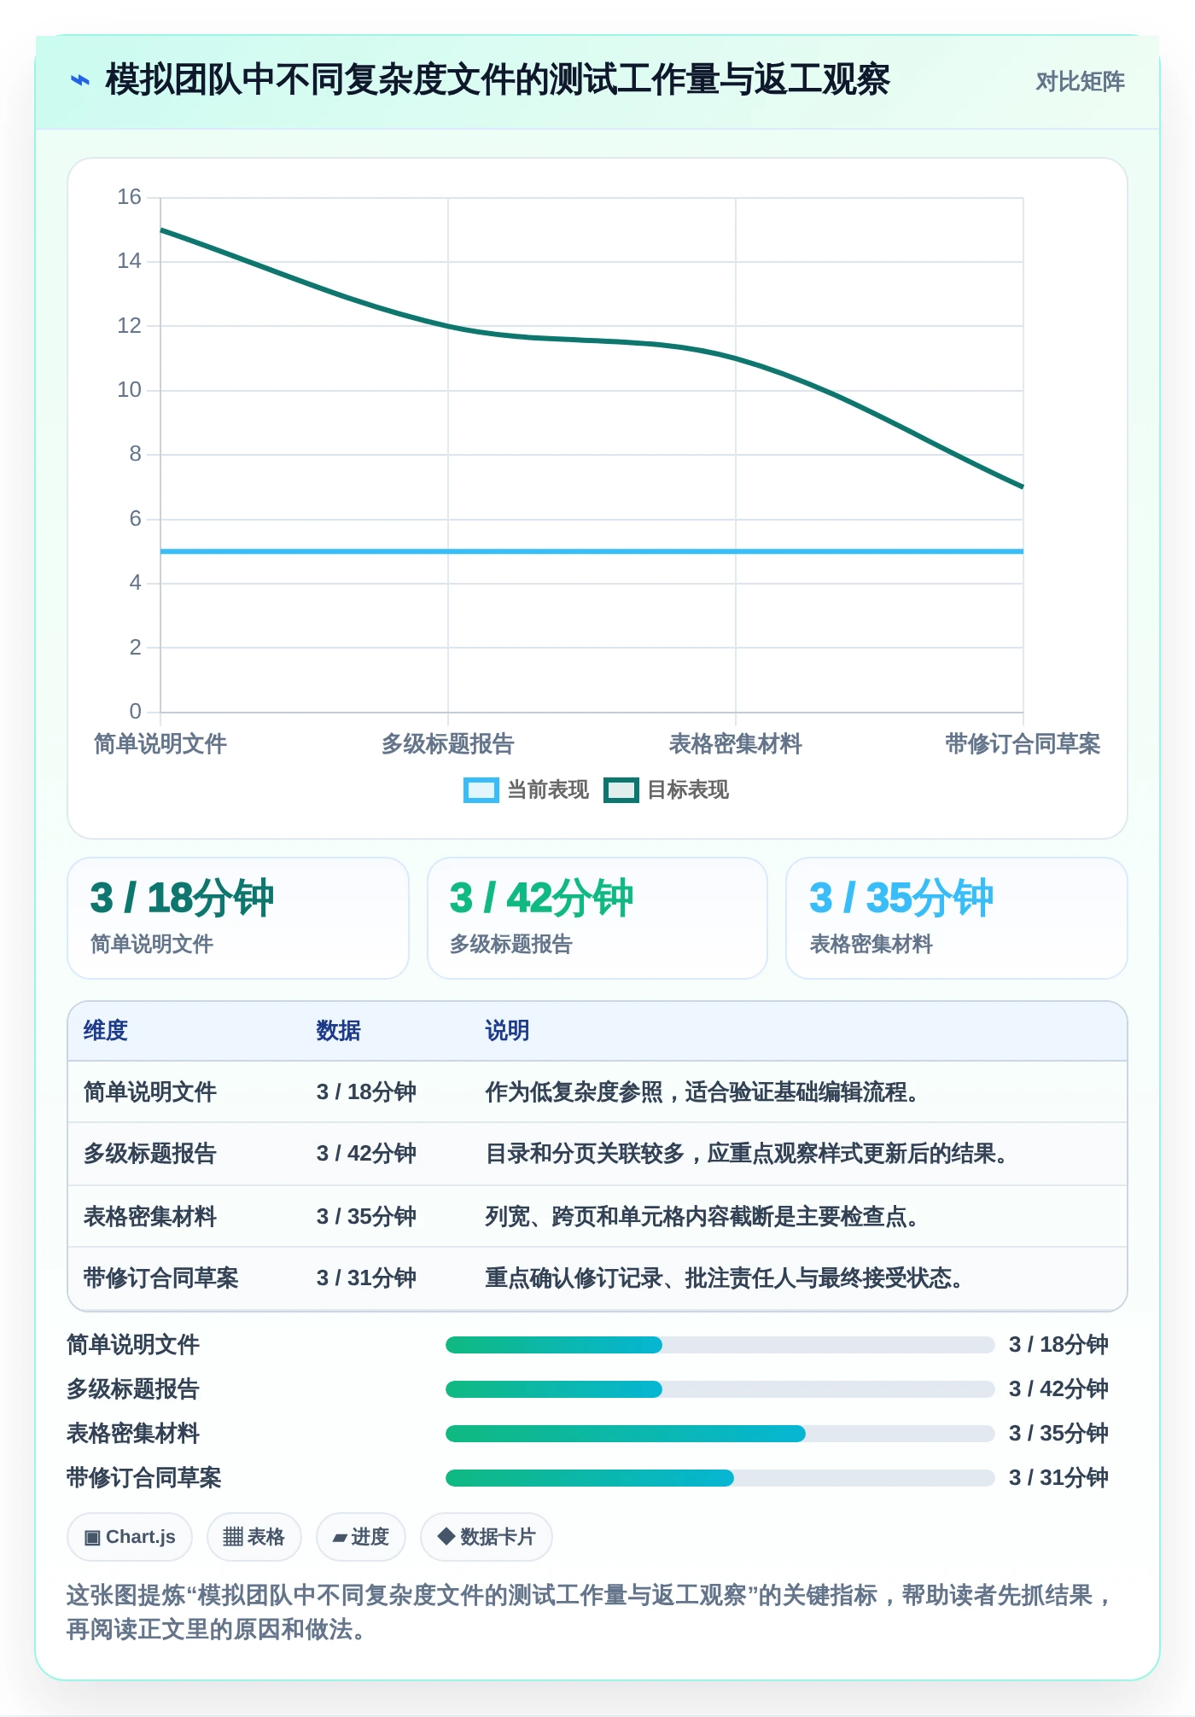
Task: Click the 多级标题报告 progress bar
Action: pyautogui.click(x=720, y=1389)
